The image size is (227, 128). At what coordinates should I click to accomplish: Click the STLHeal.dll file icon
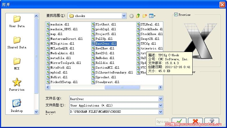point(138,24)
